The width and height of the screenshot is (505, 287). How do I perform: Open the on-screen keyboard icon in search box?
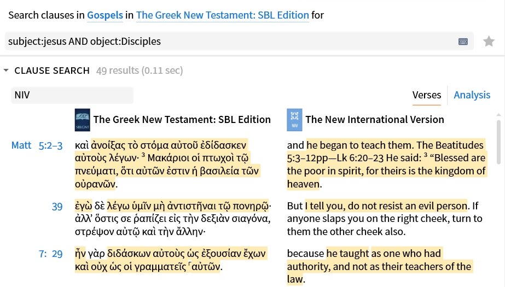pyautogui.click(x=463, y=42)
